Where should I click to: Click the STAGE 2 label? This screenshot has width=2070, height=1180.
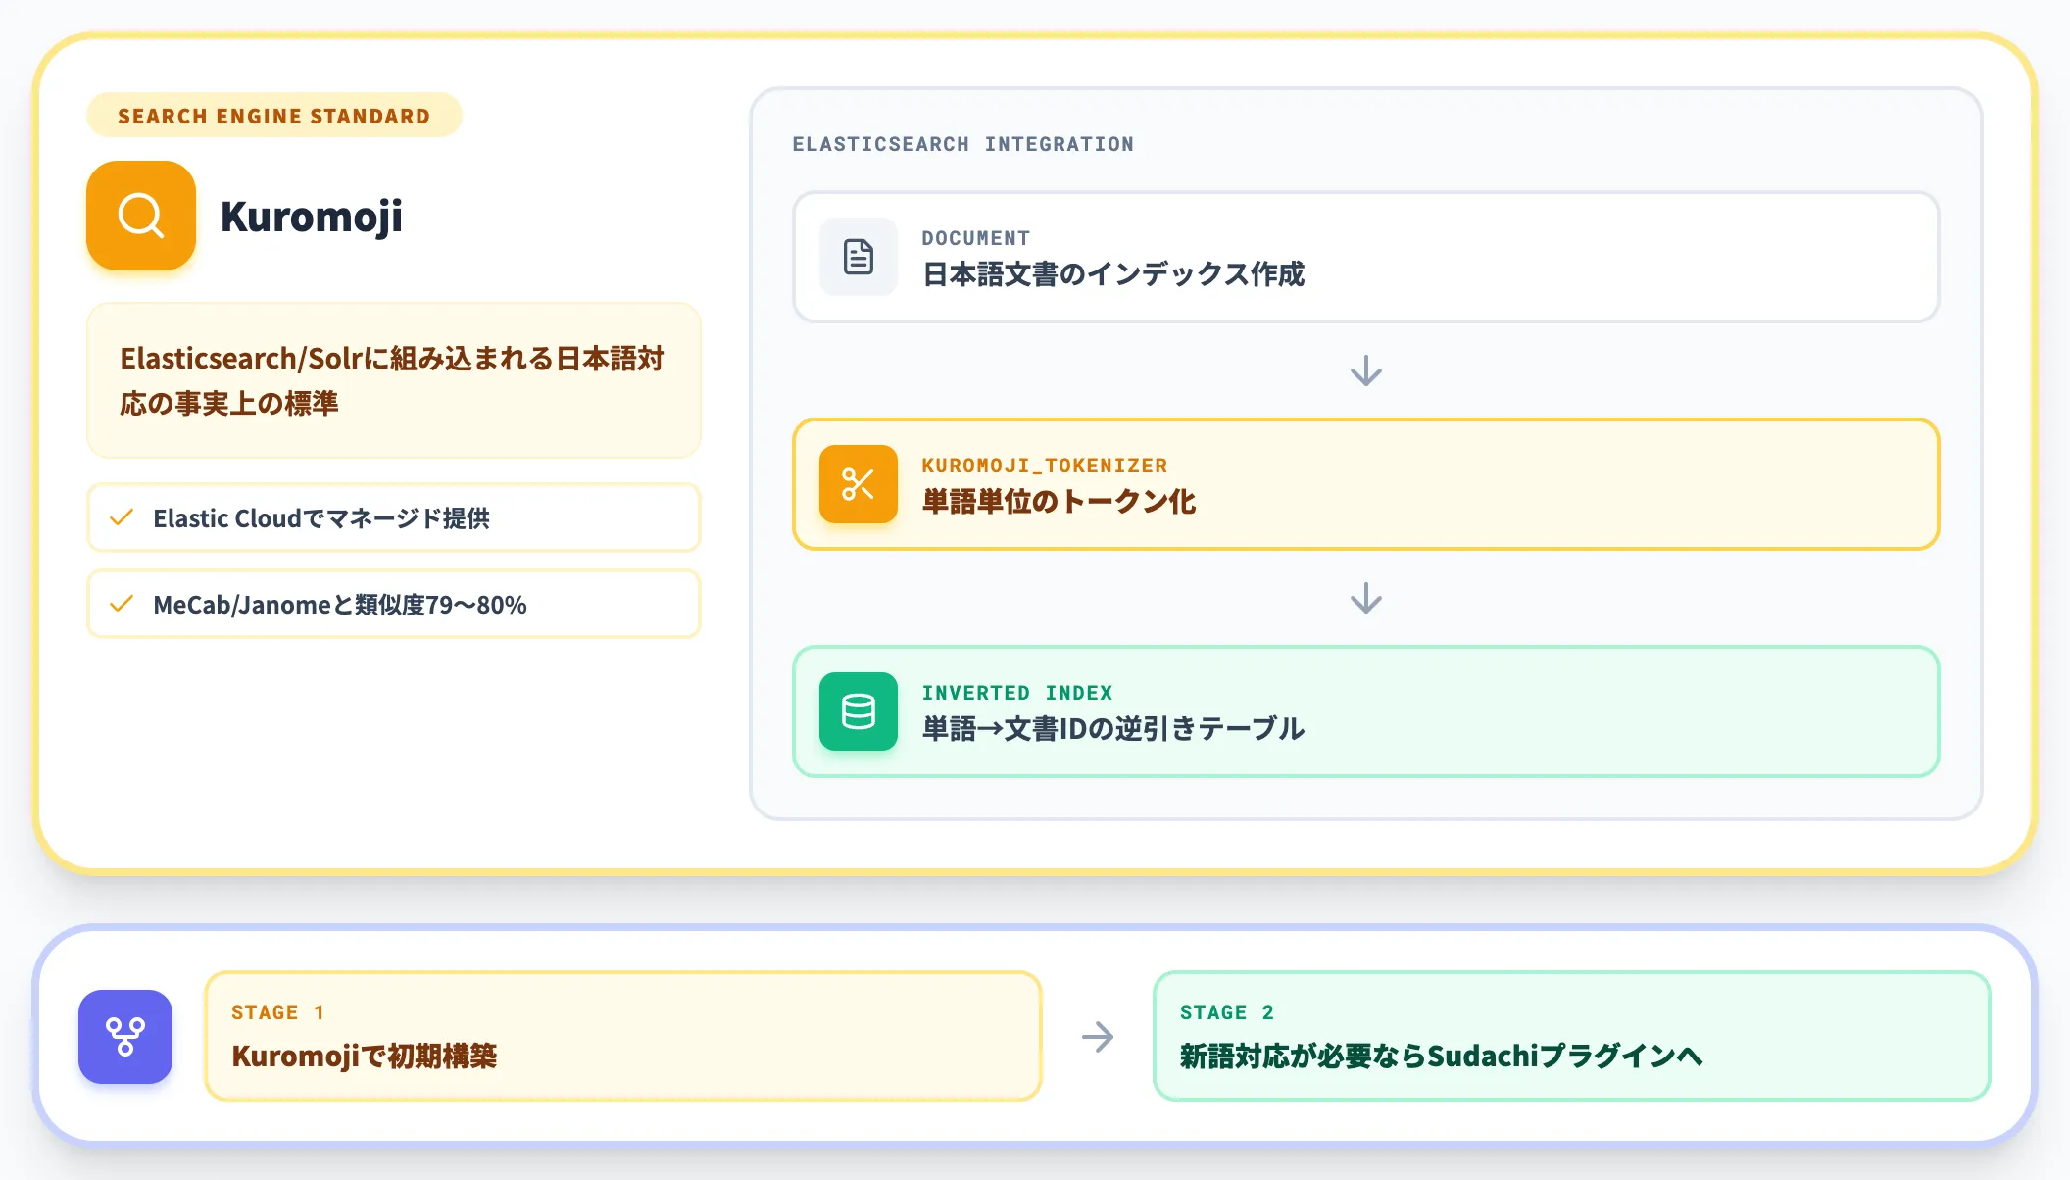[1227, 1012]
